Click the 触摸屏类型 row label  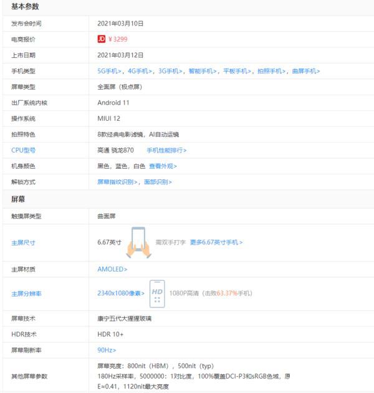coord(26,216)
